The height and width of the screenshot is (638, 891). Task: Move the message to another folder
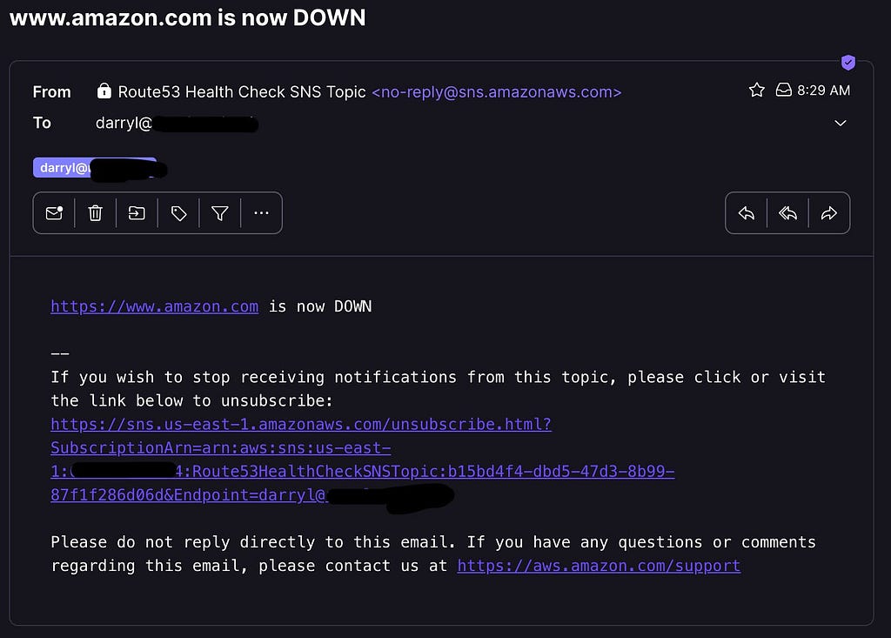pos(137,213)
